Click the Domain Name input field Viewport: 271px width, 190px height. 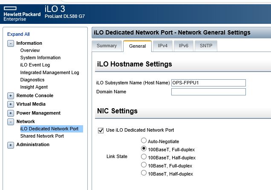(208, 92)
